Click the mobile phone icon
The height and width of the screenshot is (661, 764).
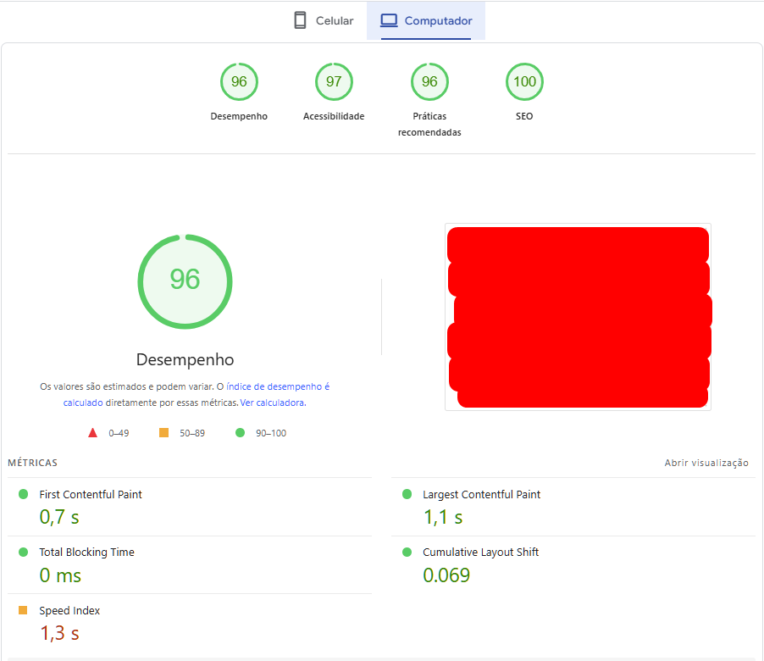300,20
